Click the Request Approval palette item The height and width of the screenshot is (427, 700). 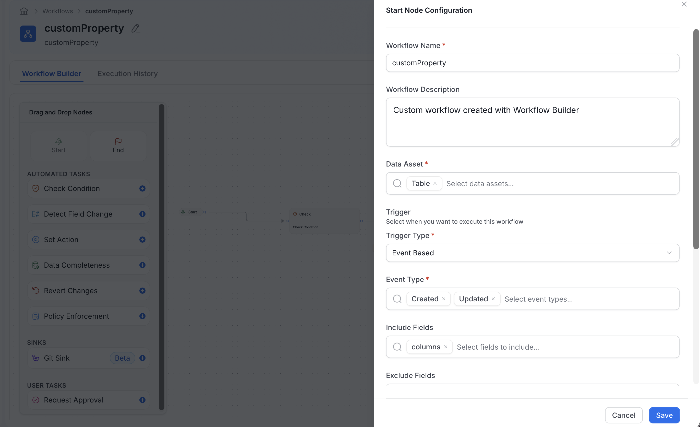[x=88, y=400]
